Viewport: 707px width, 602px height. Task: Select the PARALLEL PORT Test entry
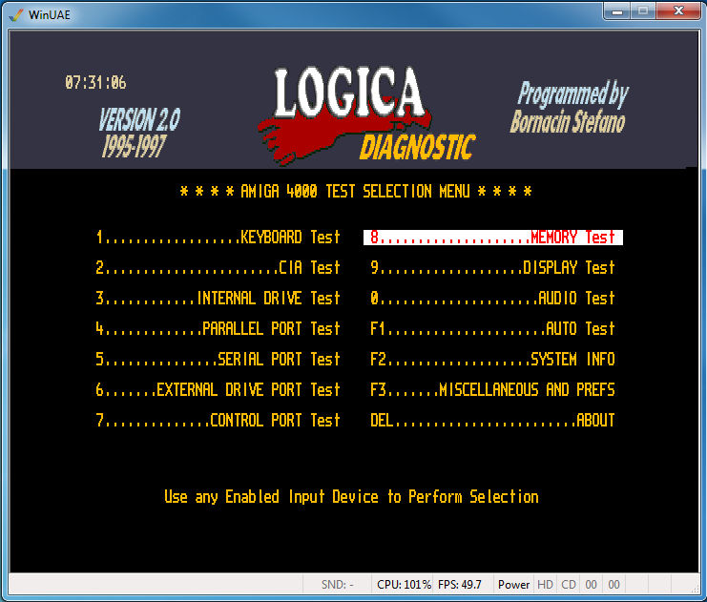pyautogui.click(x=218, y=329)
